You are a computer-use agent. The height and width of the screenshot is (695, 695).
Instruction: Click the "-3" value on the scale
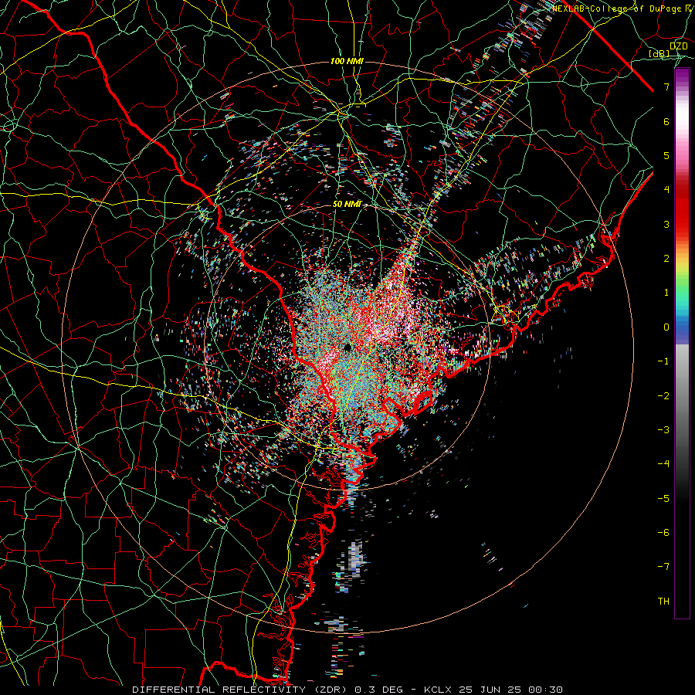pos(663,430)
